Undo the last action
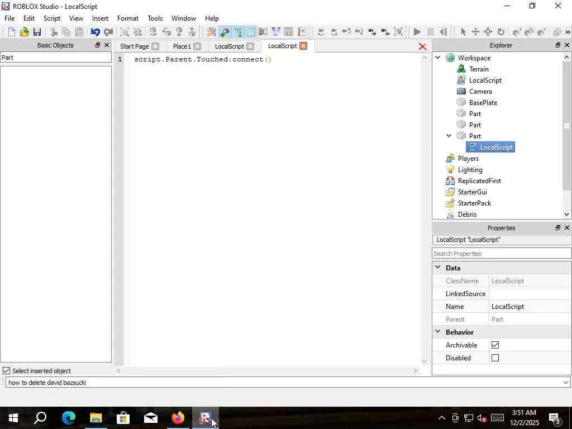Screen dimensions: 572x429 pyautogui.click(x=95, y=32)
